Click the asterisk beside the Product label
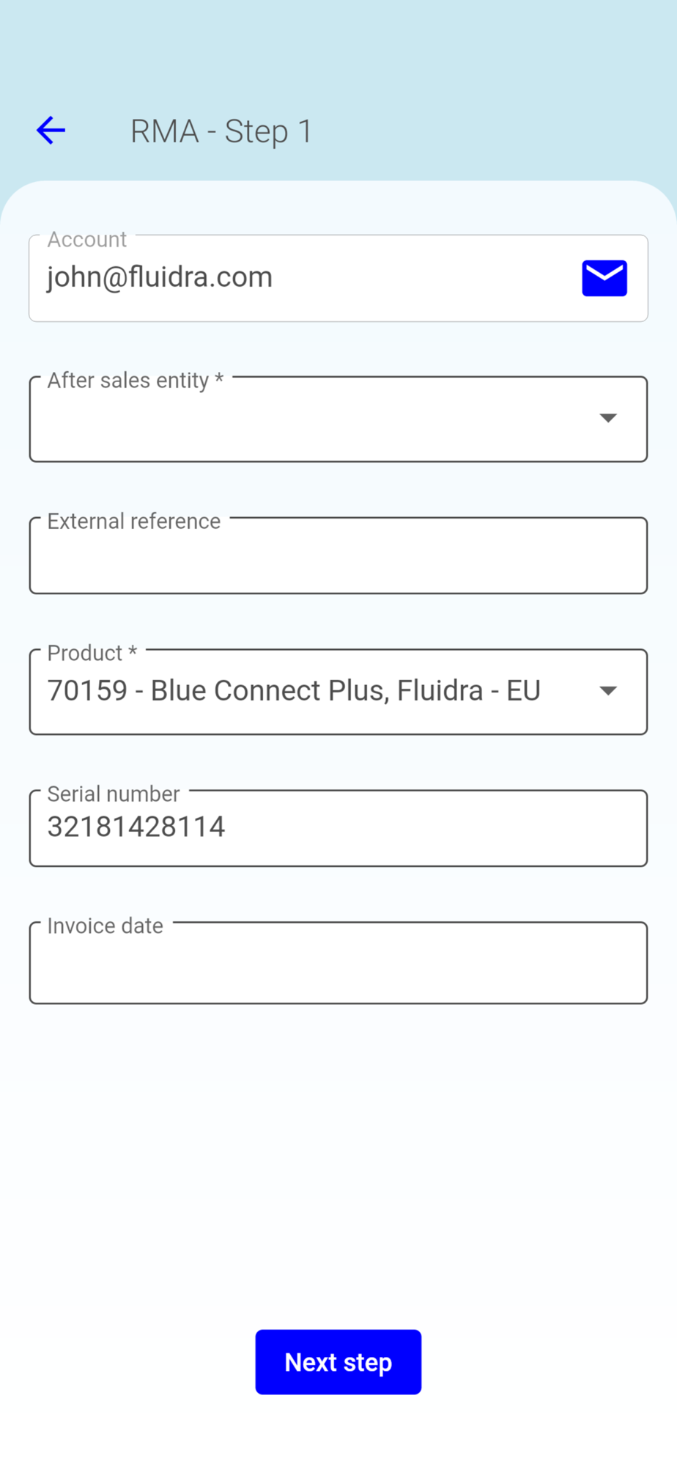The width and height of the screenshot is (677, 1467). 133,651
